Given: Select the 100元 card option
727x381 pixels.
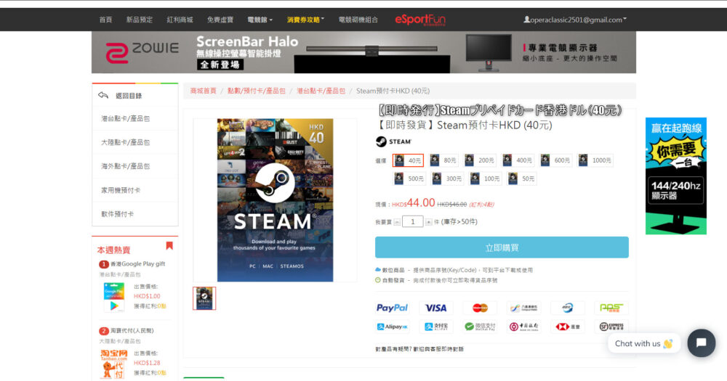Looking at the screenshot, I should click(486, 179).
